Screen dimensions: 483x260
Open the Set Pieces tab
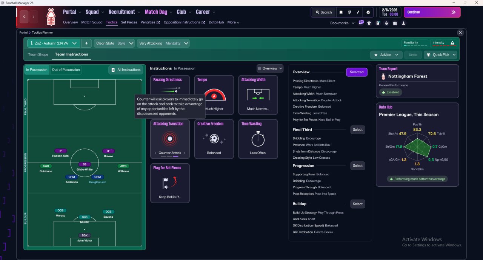tap(129, 22)
